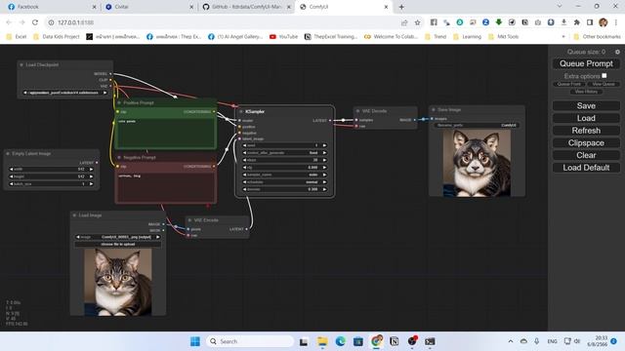The height and width of the screenshot is (351, 625).
Task: Decrease cfg value in KSampler
Action: [244, 168]
